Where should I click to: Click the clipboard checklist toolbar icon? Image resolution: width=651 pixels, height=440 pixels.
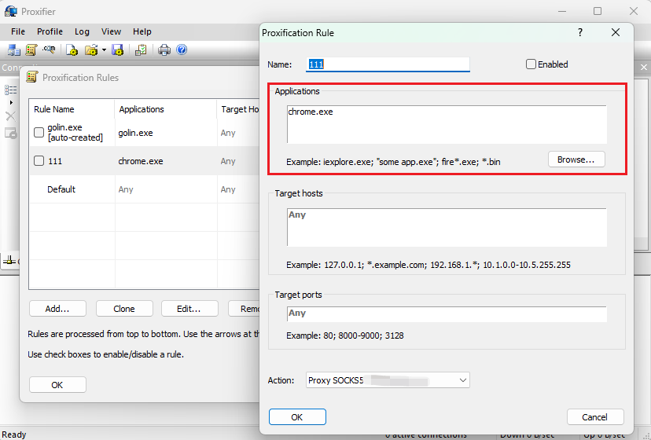(141, 50)
